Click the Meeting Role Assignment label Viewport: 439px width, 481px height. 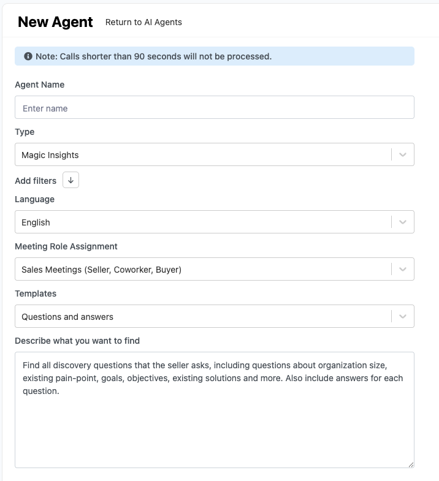pyautogui.click(x=66, y=246)
